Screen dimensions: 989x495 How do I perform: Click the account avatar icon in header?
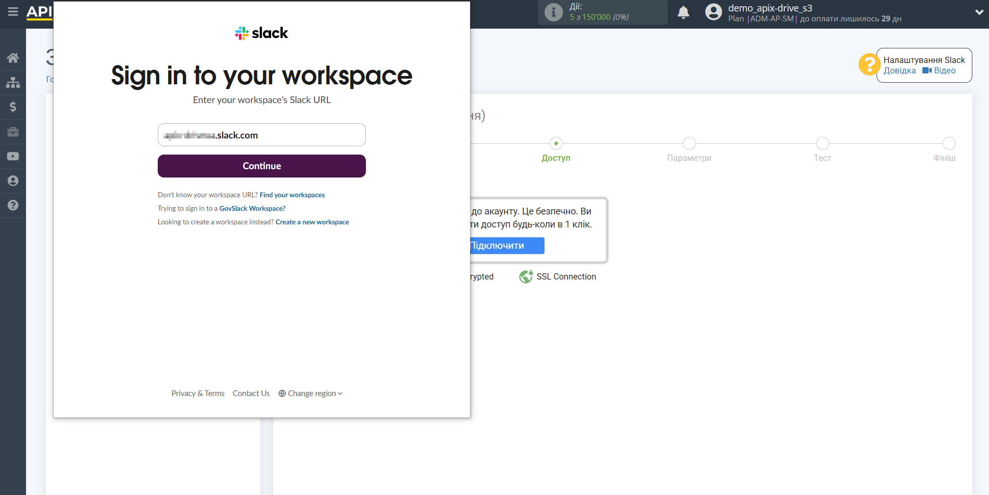(714, 12)
